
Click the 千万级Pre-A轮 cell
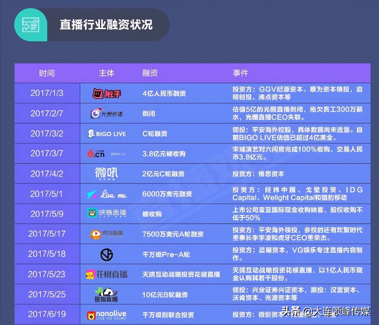point(166,255)
